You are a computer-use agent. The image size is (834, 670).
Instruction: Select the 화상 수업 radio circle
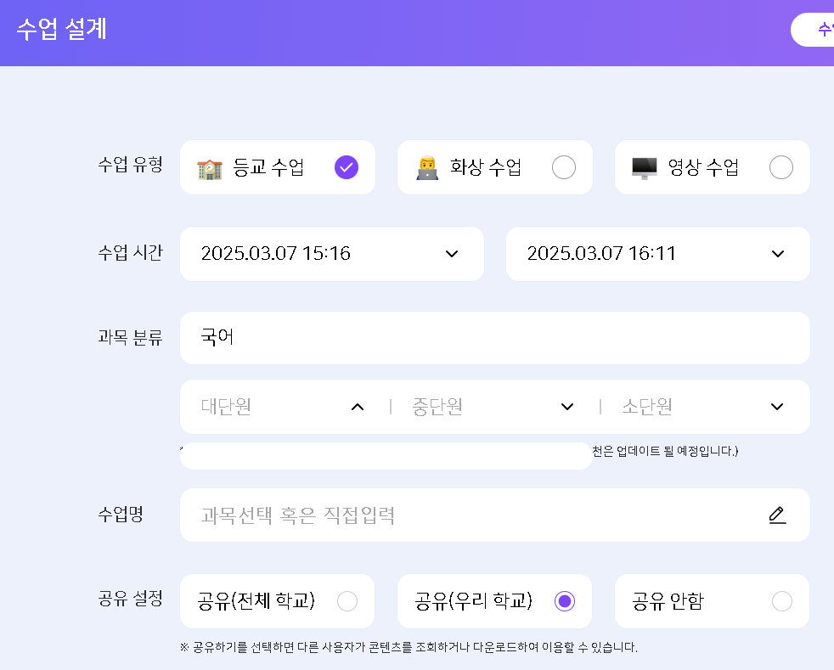click(x=563, y=167)
